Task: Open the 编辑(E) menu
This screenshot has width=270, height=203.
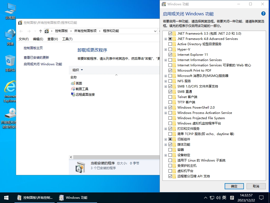Action: (x=38, y=39)
